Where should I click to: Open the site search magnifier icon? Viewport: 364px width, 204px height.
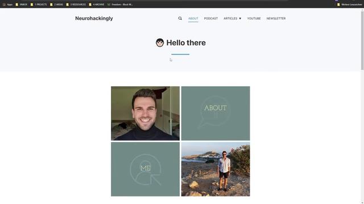coord(180,18)
